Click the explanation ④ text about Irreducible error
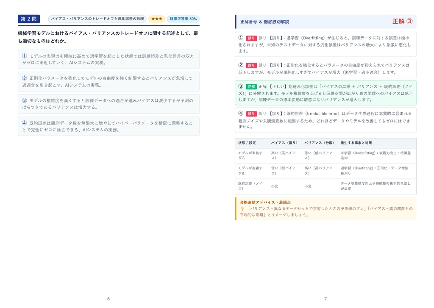 click(x=325, y=120)
